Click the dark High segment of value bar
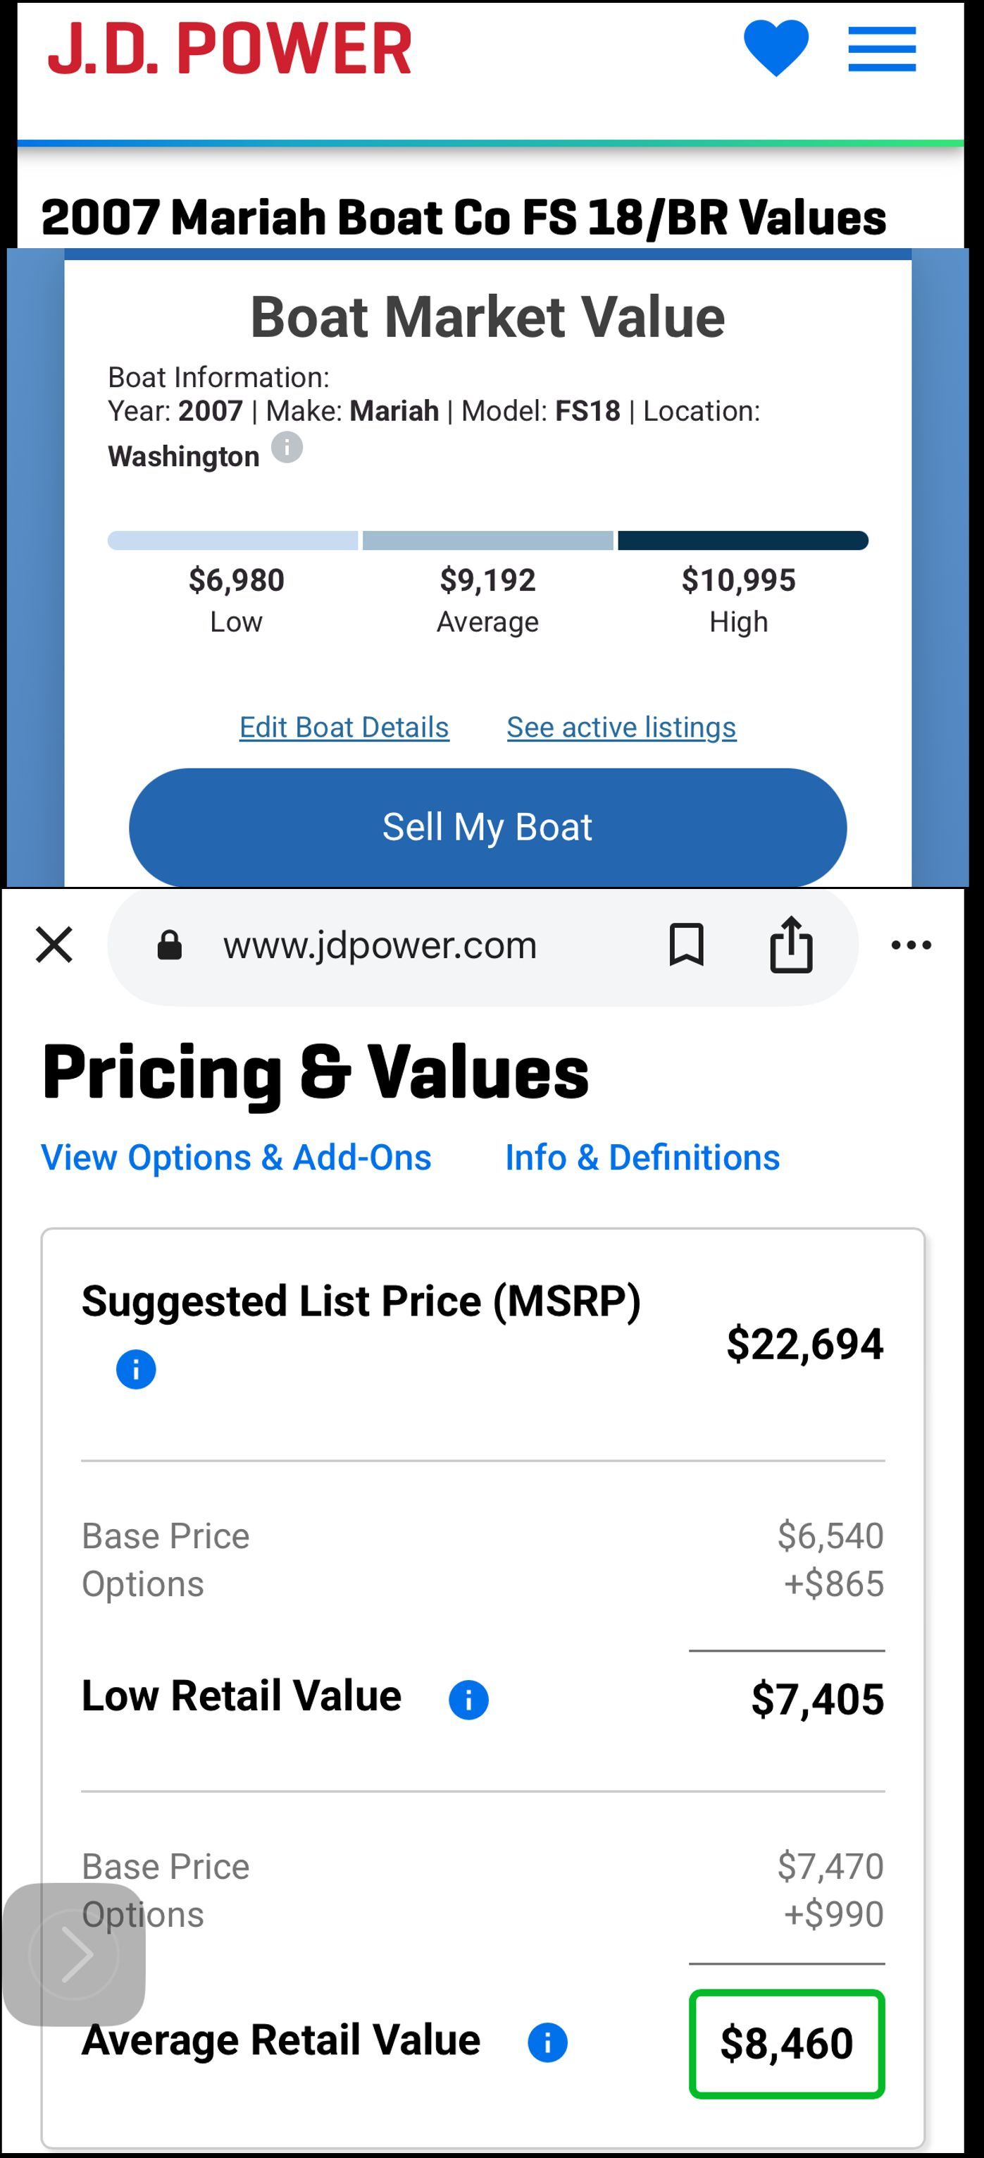This screenshot has width=984, height=2158. click(743, 540)
